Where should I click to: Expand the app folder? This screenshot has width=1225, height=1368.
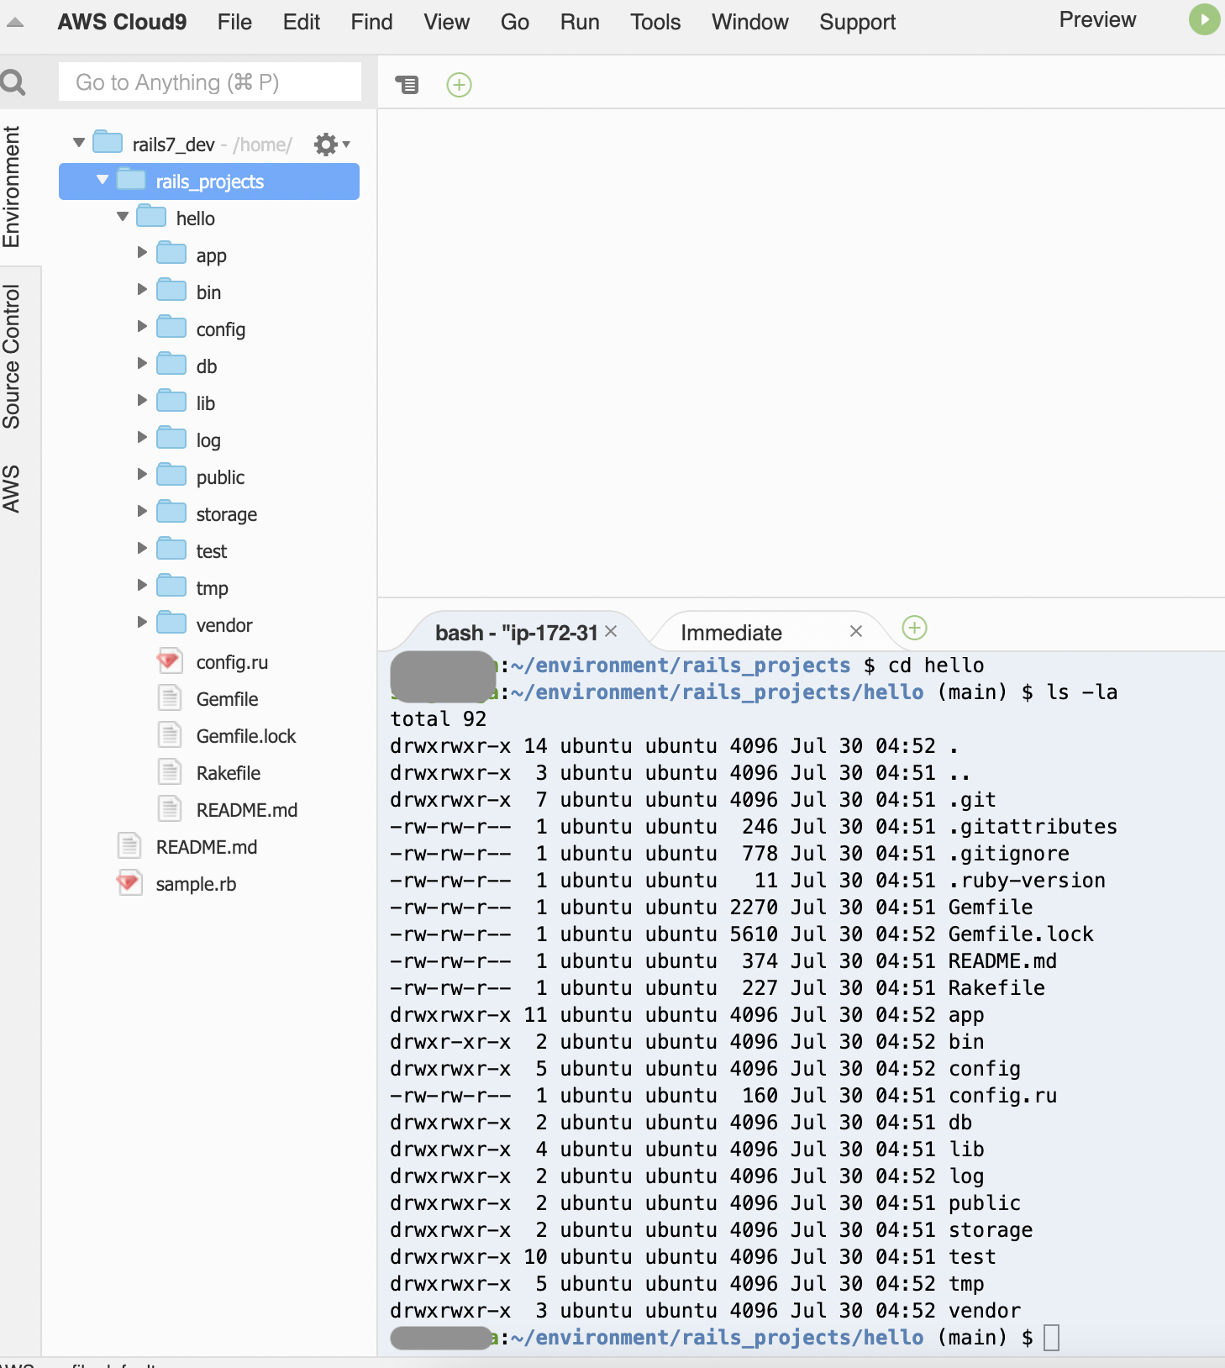pyautogui.click(x=142, y=253)
